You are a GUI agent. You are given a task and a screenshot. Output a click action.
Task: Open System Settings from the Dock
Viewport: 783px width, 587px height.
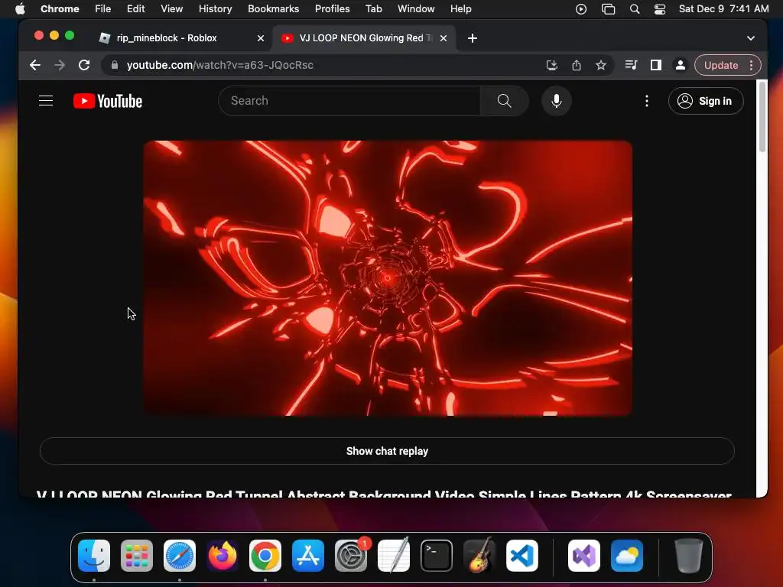[x=351, y=556]
